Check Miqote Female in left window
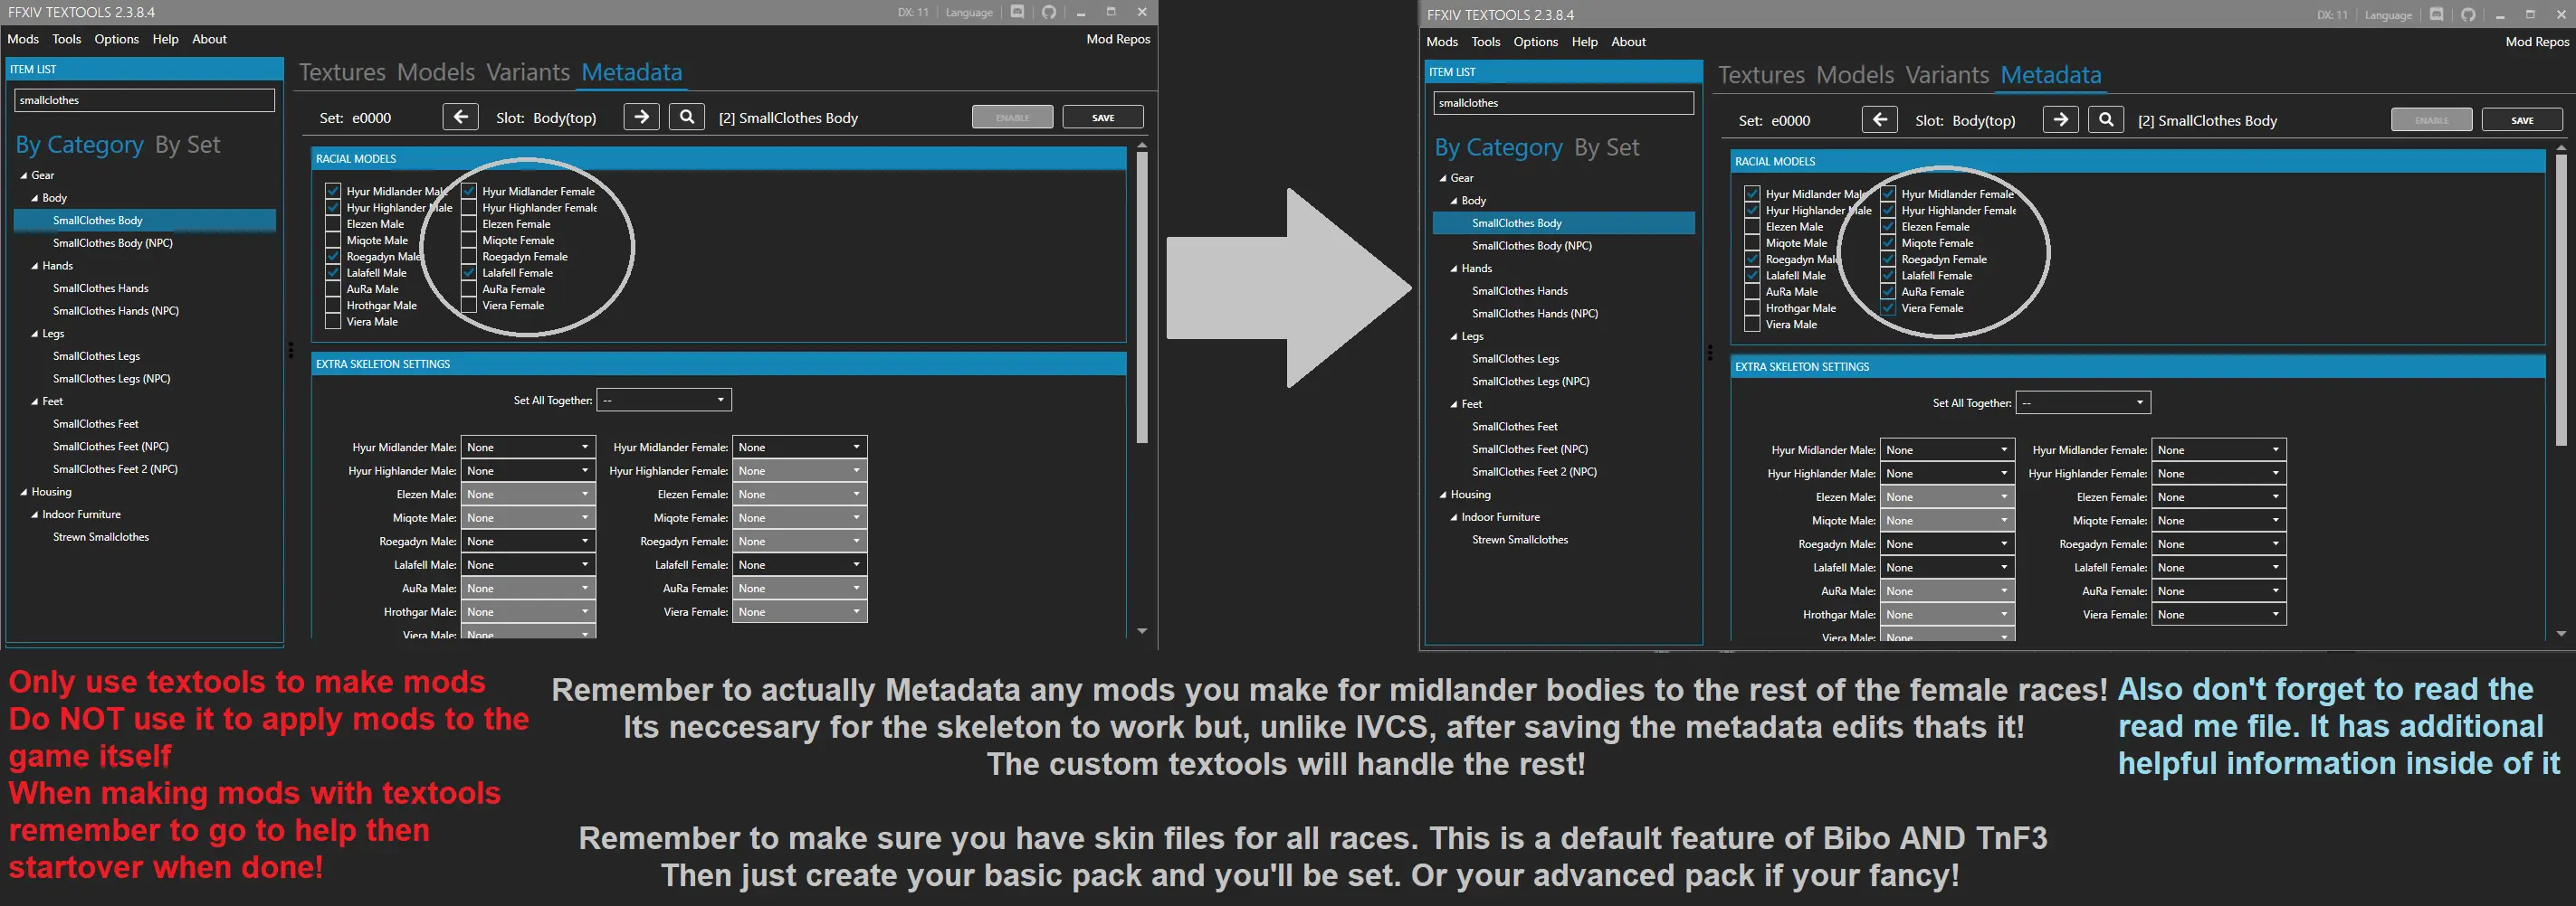 tap(468, 240)
